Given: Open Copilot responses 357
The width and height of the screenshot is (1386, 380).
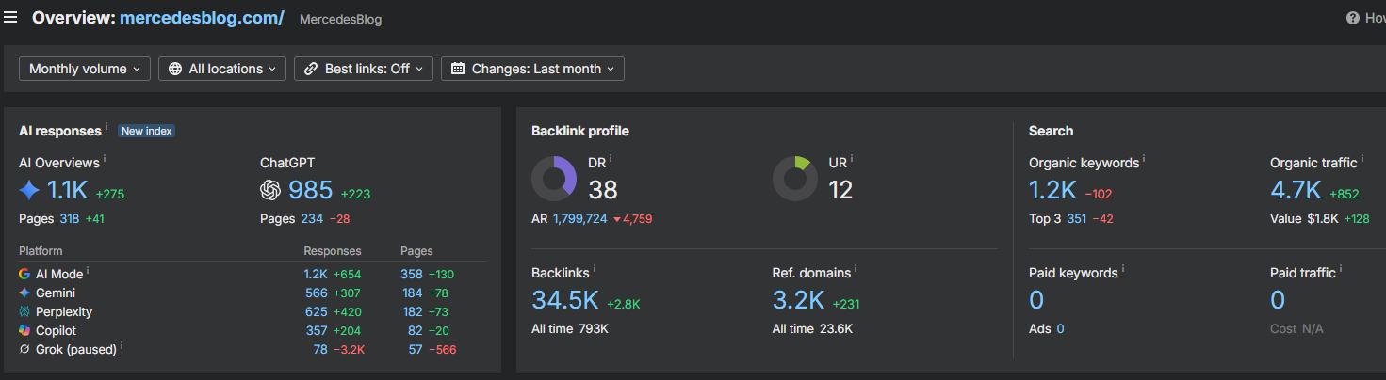Looking at the screenshot, I should (316, 330).
